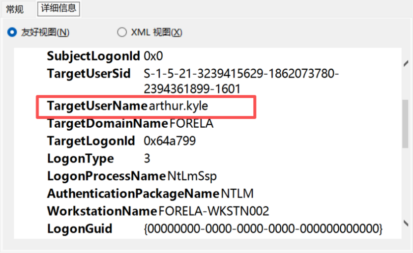Enable the XML 视图 radio option
Image resolution: width=413 pixels, height=253 pixels.
tap(122, 32)
